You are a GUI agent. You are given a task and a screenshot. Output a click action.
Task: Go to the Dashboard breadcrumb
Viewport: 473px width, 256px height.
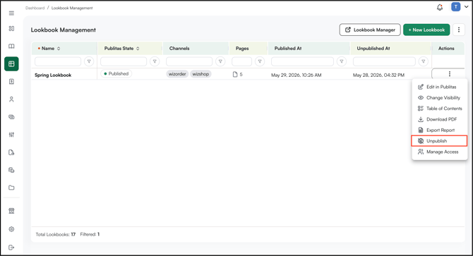(35, 8)
